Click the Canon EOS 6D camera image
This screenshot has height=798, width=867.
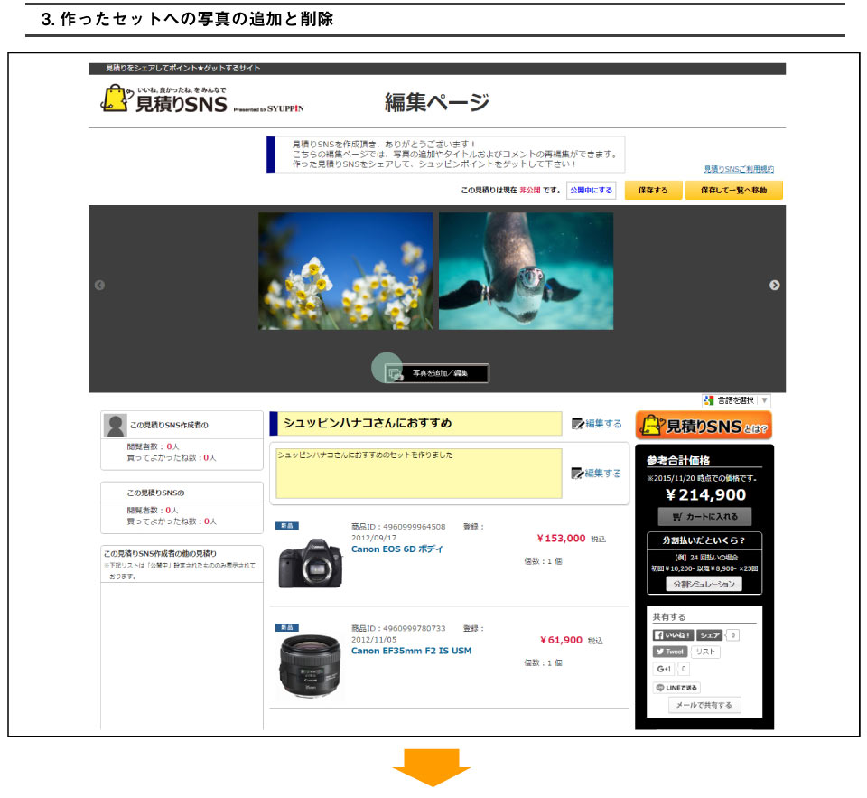point(310,562)
